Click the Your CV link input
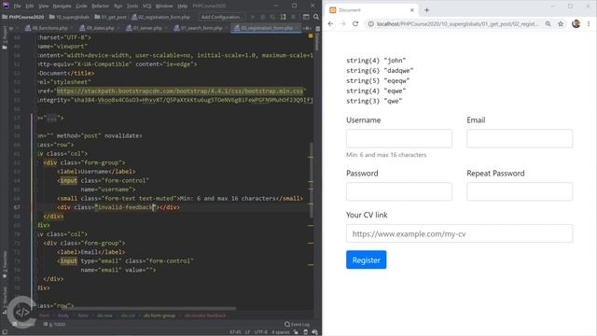Viewport: 597px width, 336px height. [x=460, y=233]
